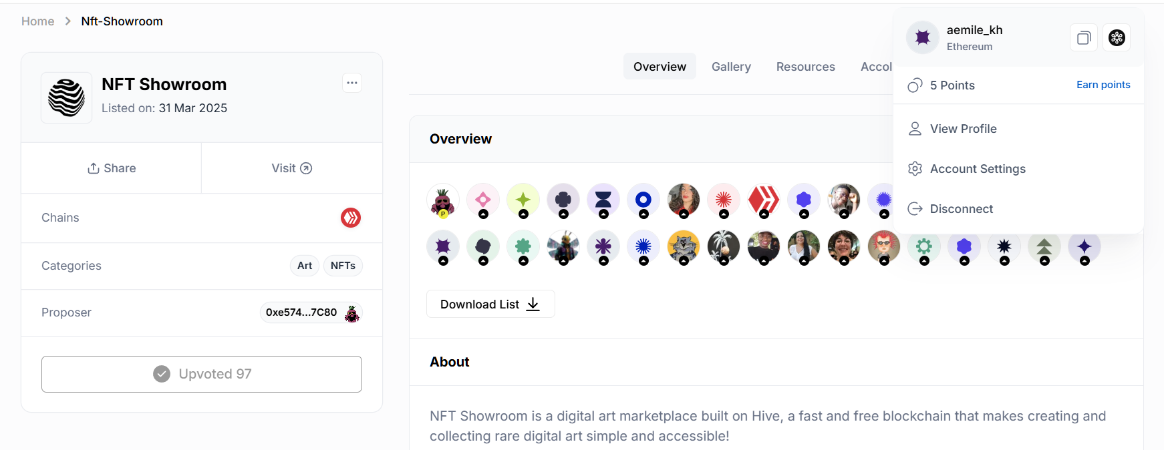Open the purple asterisk flower avatar
Image resolution: width=1164 pixels, height=450 pixels.
(603, 246)
